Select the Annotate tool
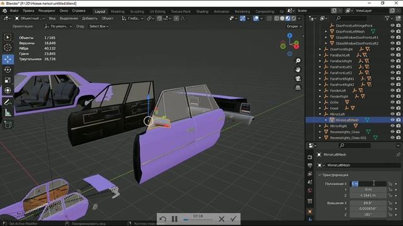403x226 pixels. pyautogui.click(x=8, y=102)
